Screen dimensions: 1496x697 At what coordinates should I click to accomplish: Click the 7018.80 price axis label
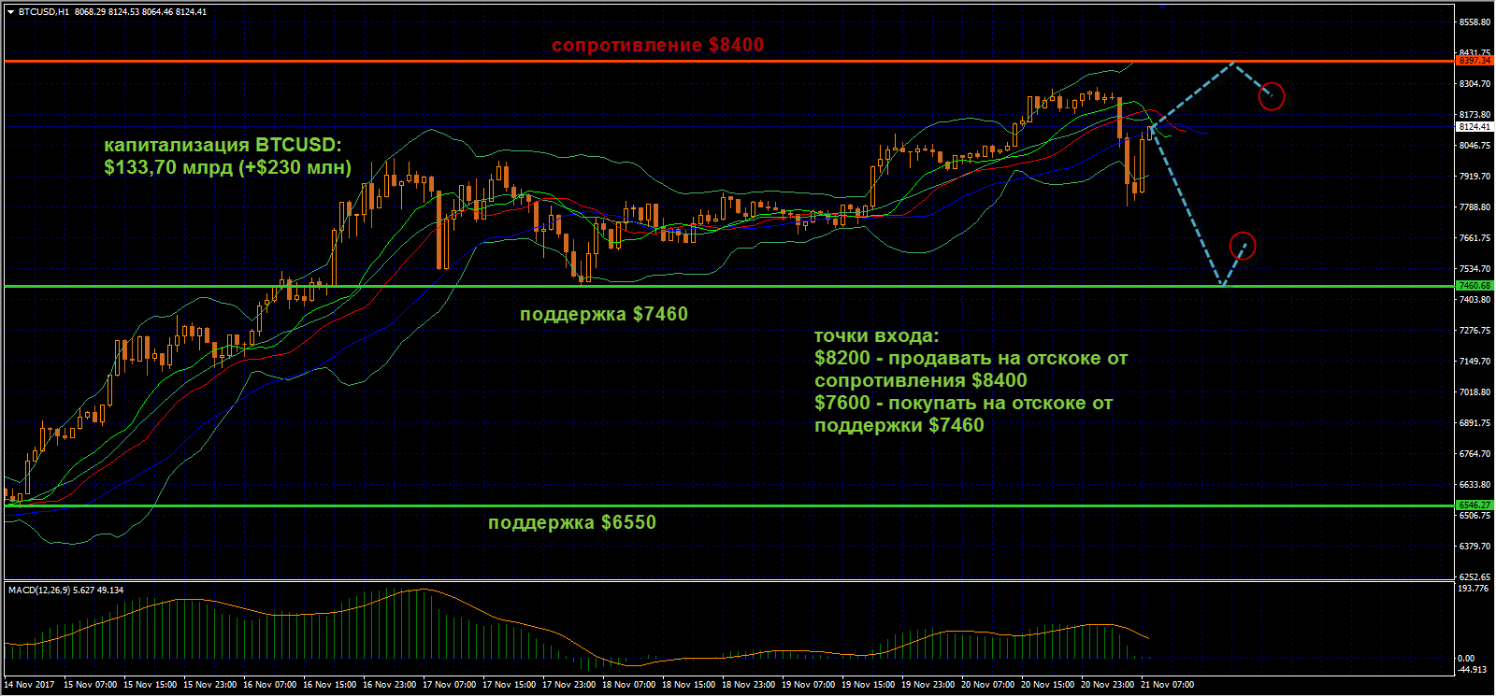(x=1474, y=391)
